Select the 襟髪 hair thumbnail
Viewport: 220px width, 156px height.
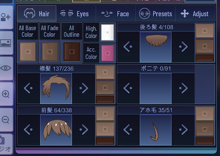click(56, 88)
